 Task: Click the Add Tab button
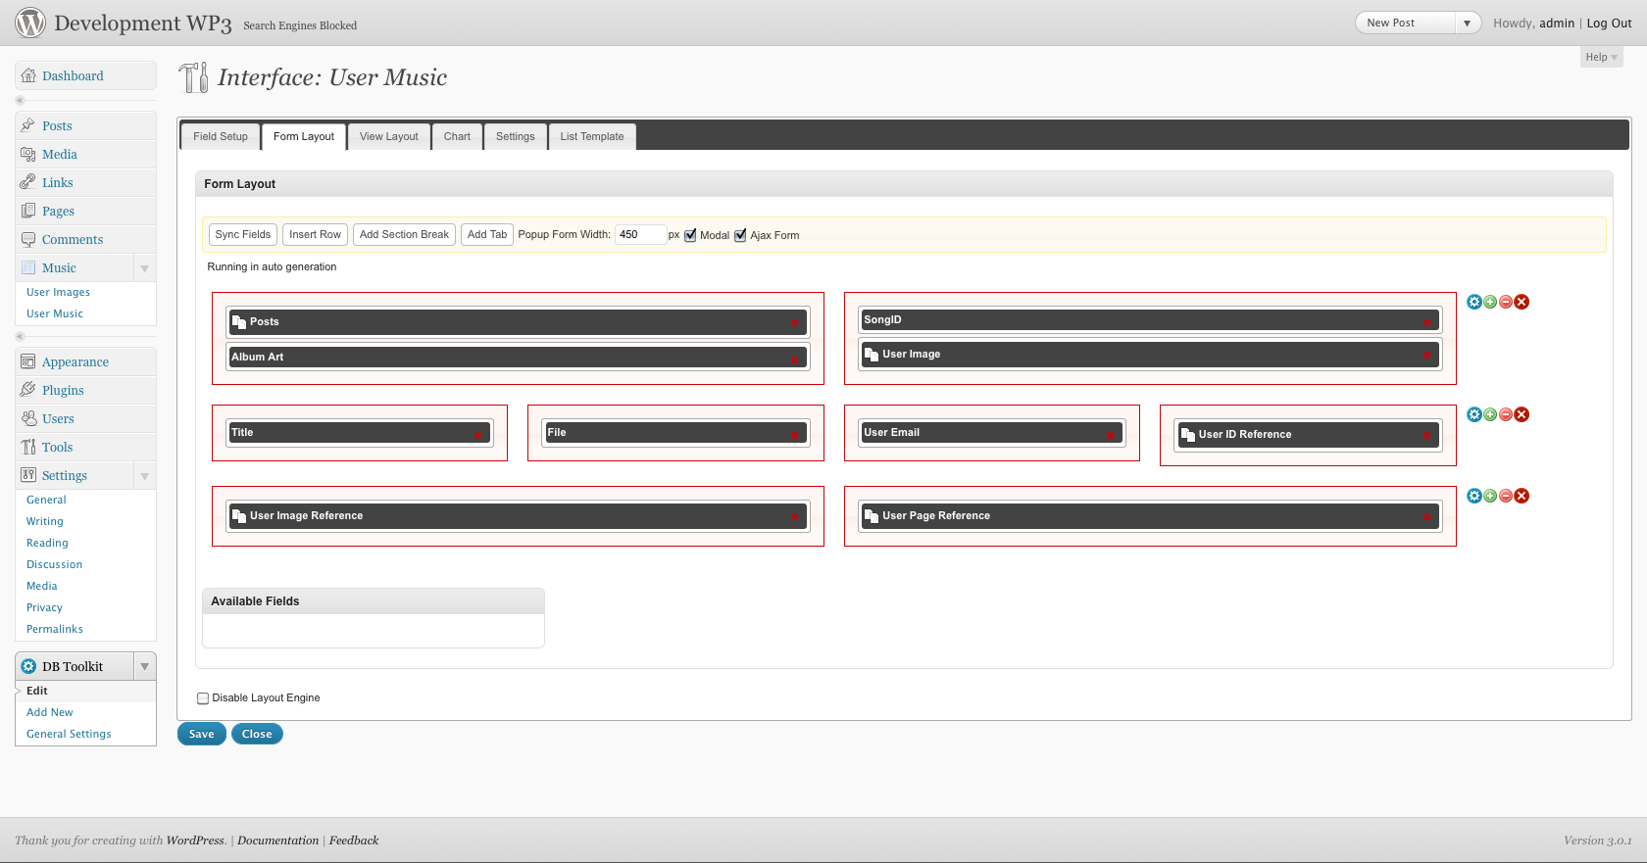pyautogui.click(x=487, y=234)
